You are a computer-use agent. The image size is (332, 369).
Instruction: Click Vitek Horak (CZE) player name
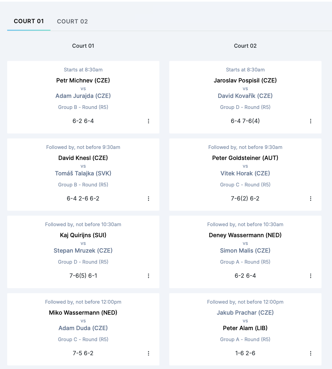[x=245, y=173]
